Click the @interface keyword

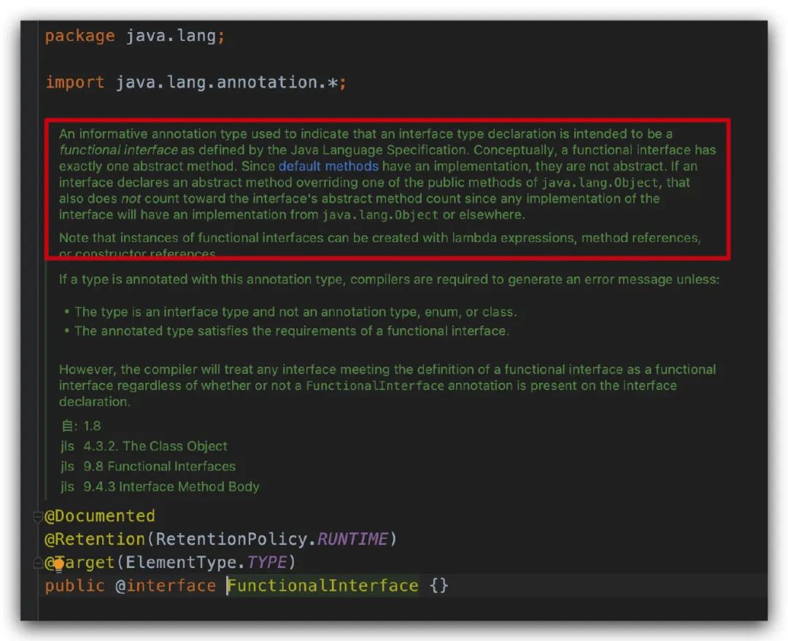pyautogui.click(x=166, y=586)
